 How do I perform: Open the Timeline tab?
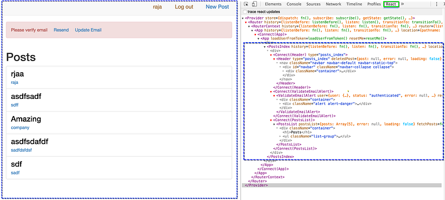point(354,4)
